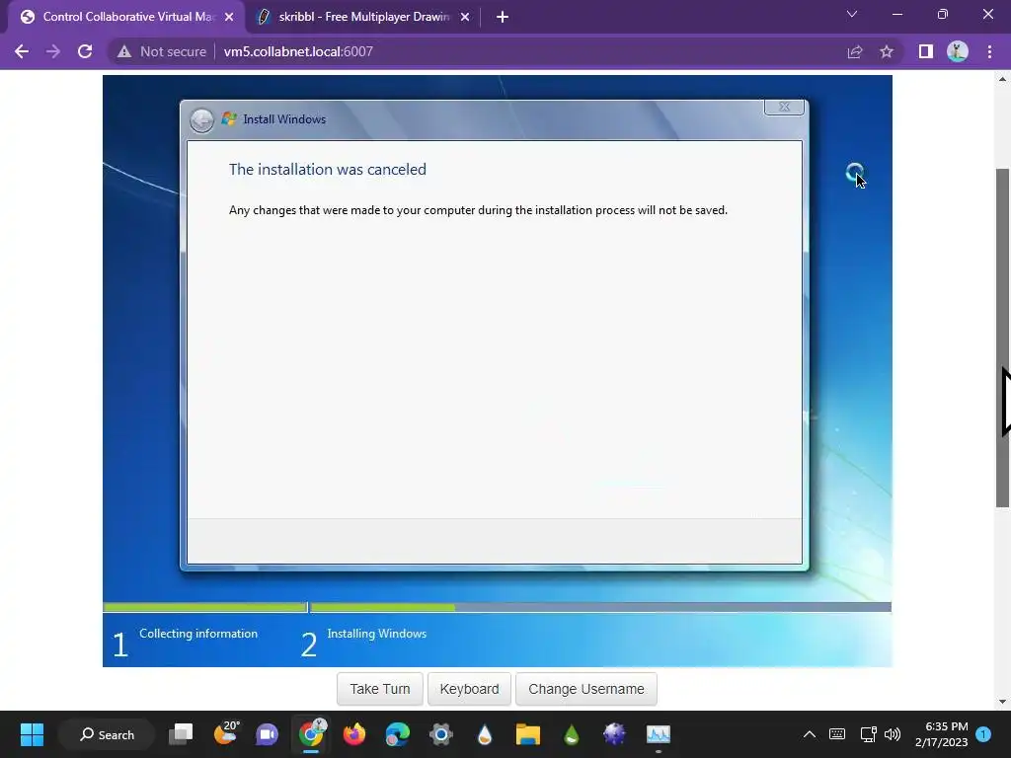Open a new browser tab
The image size is (1011, 758).
pos(503,18)
